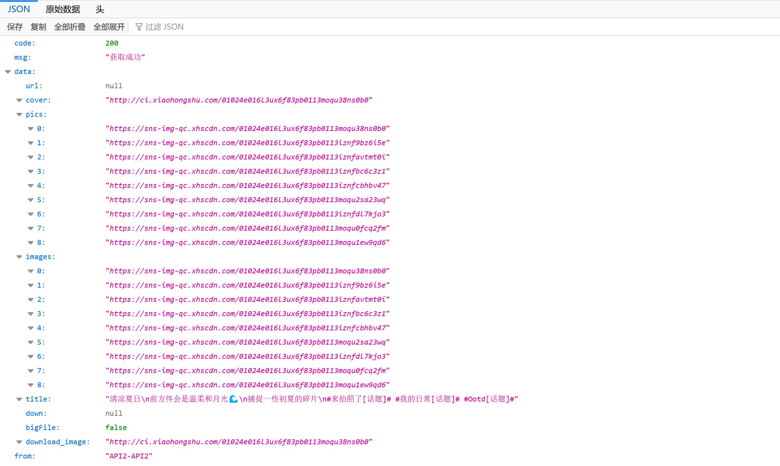Image resolution: width=780 pixels, height=466 pixels.
Task: Toggle arrow of images item 8
Action: pyautogui.click(x=31, y=385)
